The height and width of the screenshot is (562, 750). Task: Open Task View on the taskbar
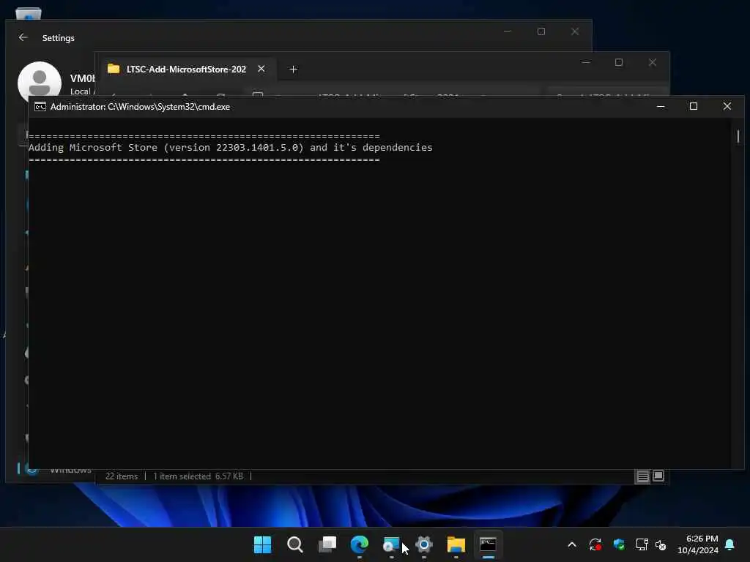327,544
